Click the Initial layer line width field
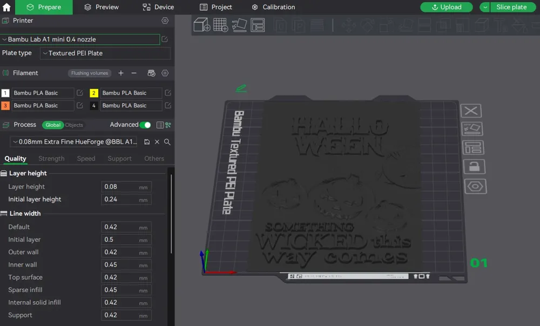Viewport: 540px width, 326px height. click(126, 240)
